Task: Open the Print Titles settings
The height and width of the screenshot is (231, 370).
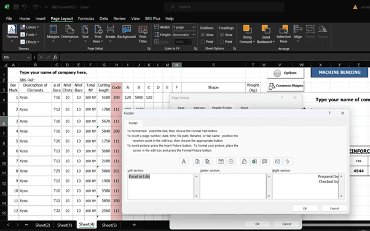Action: [x=143, y=34]
